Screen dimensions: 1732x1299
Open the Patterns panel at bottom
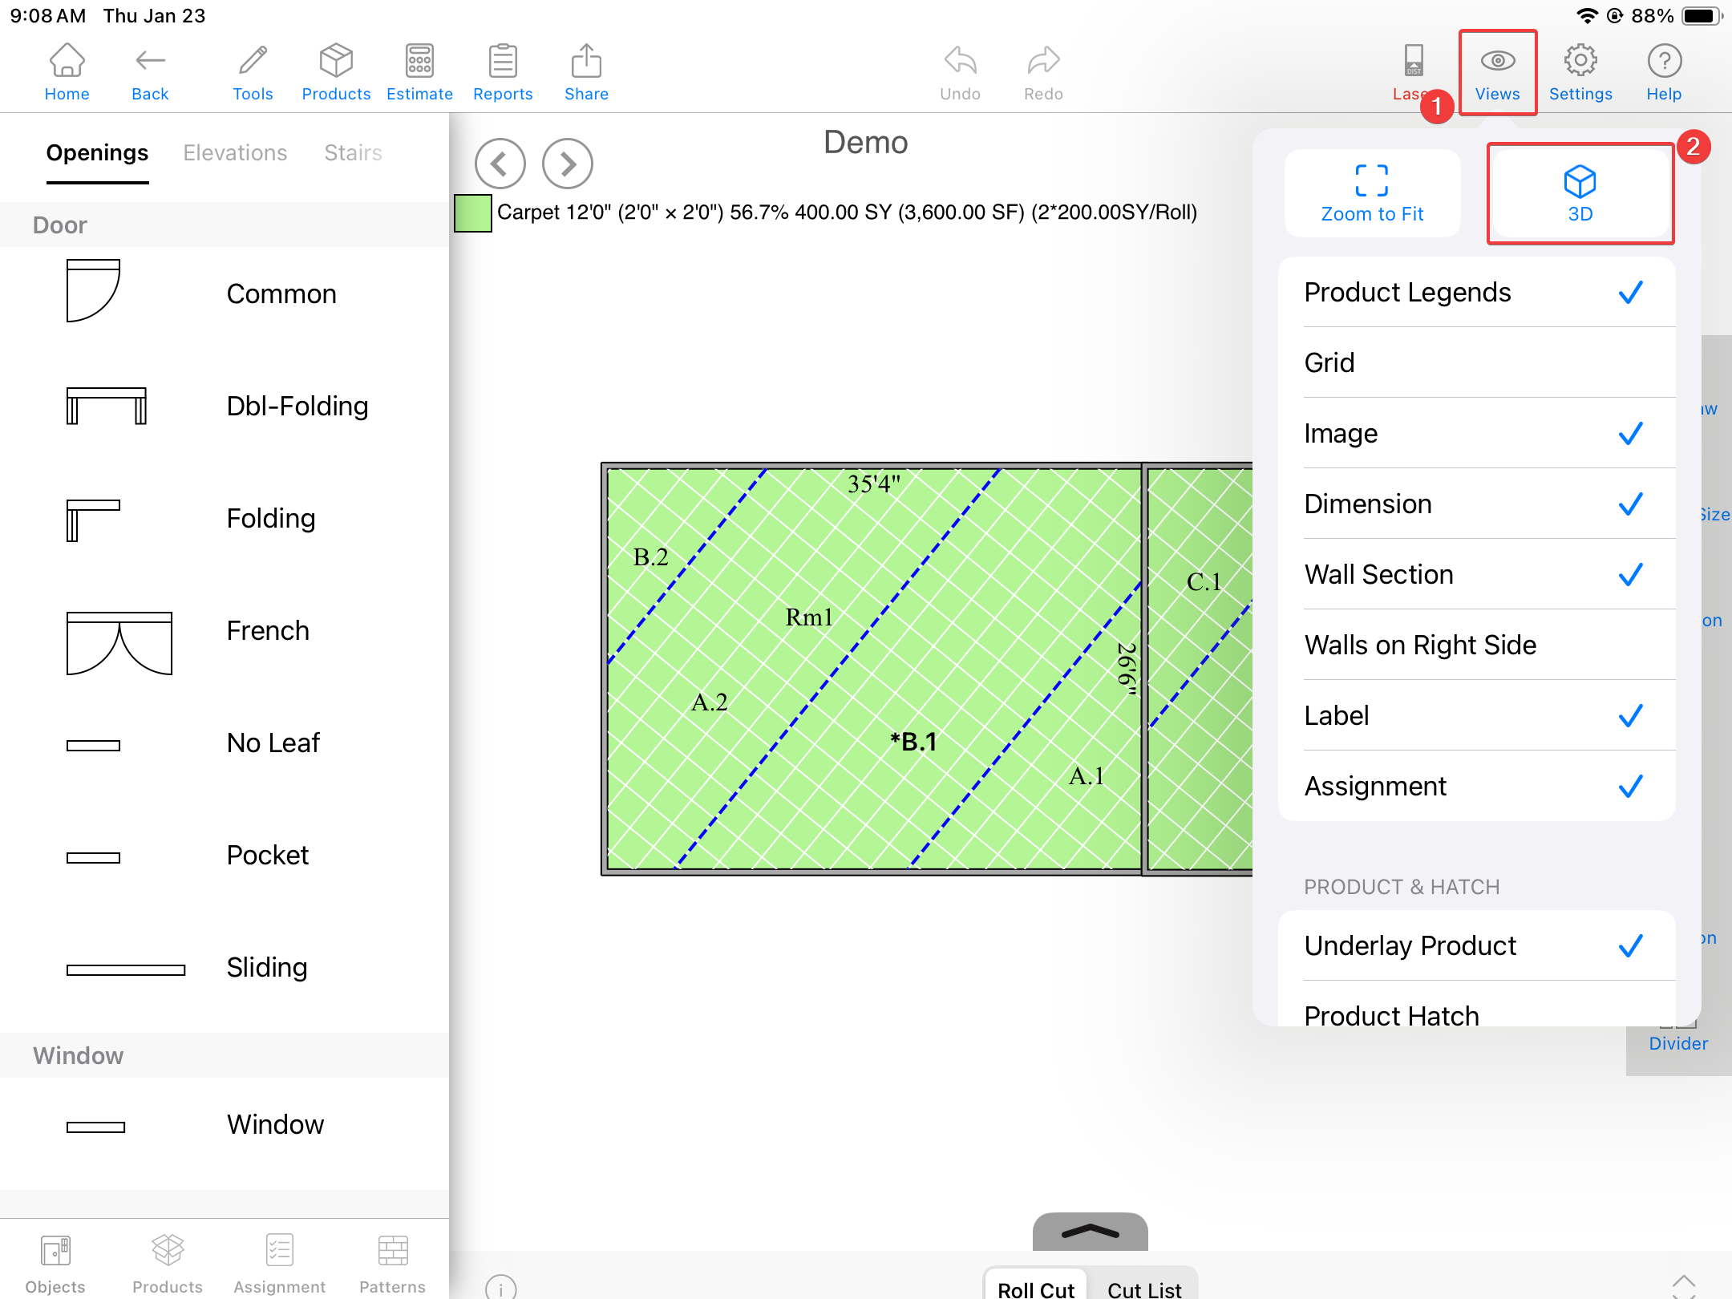point(392,1262)
